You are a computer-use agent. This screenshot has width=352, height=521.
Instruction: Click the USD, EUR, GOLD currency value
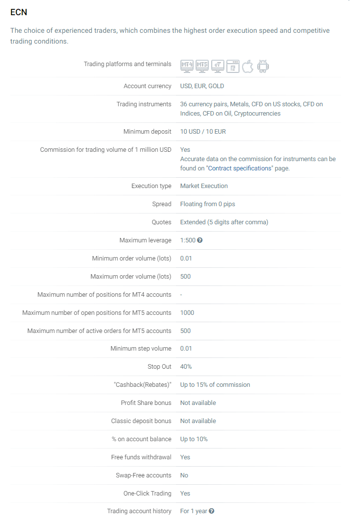pyautogui.click(x=202, y=86)
